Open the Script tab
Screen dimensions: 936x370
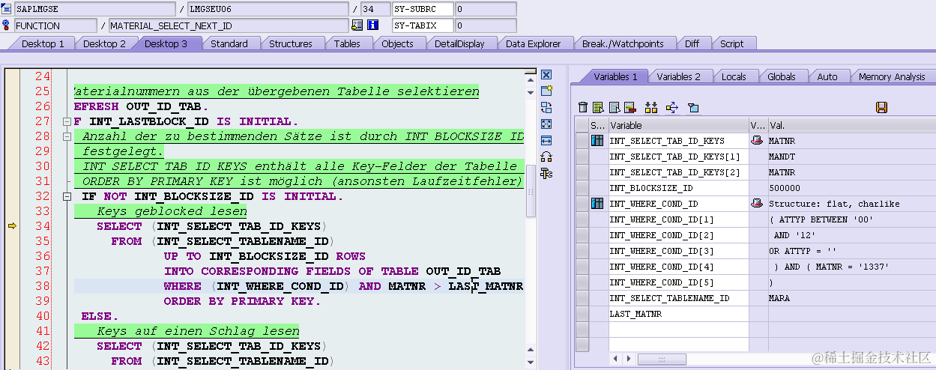pos(731,43)
